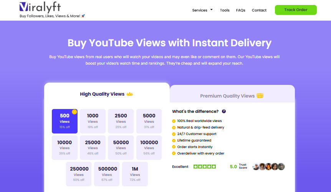Choose the 1M Views package

click(135, 174)
